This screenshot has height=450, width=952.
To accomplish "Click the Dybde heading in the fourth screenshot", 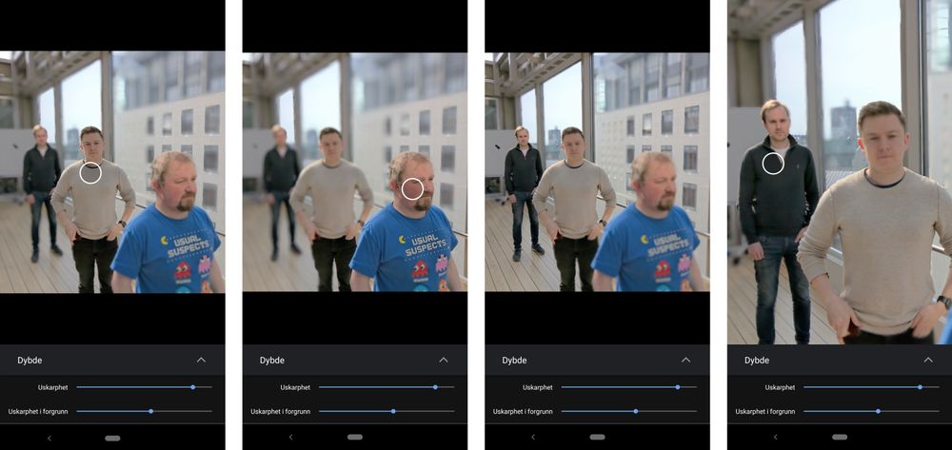I will click(x=757, y=361).
